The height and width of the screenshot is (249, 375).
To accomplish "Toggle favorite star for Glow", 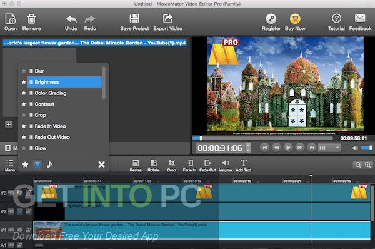I will click(24, 148).
